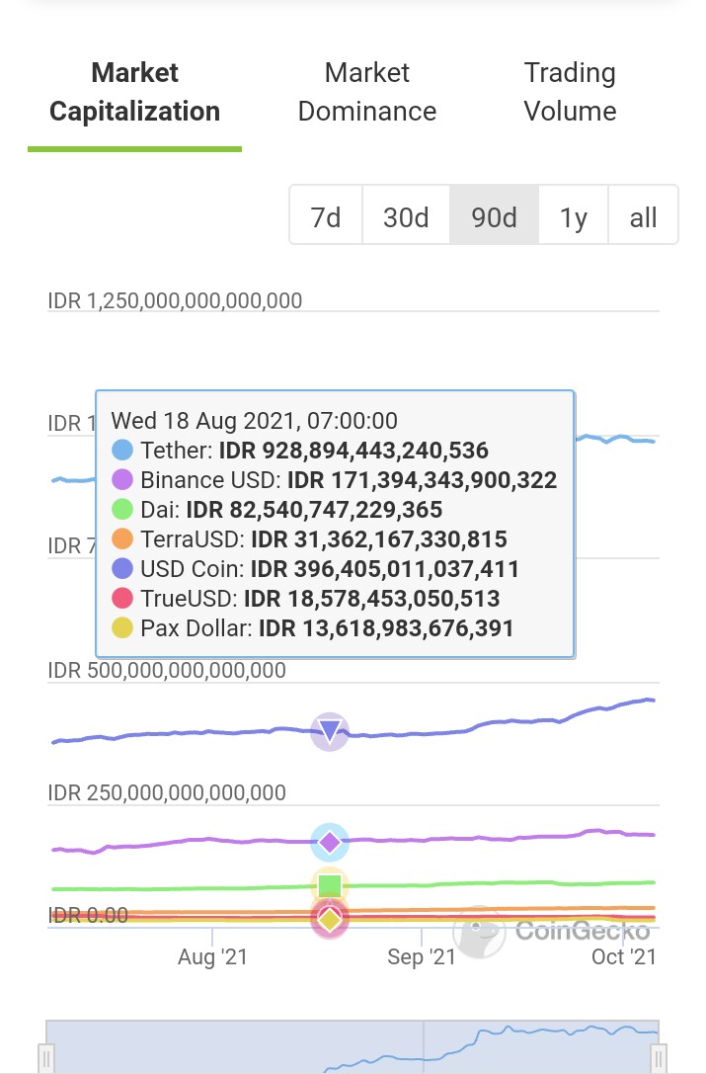Click the USD Coin triangle data marker
706x1074 pixels.
(330, 731)
